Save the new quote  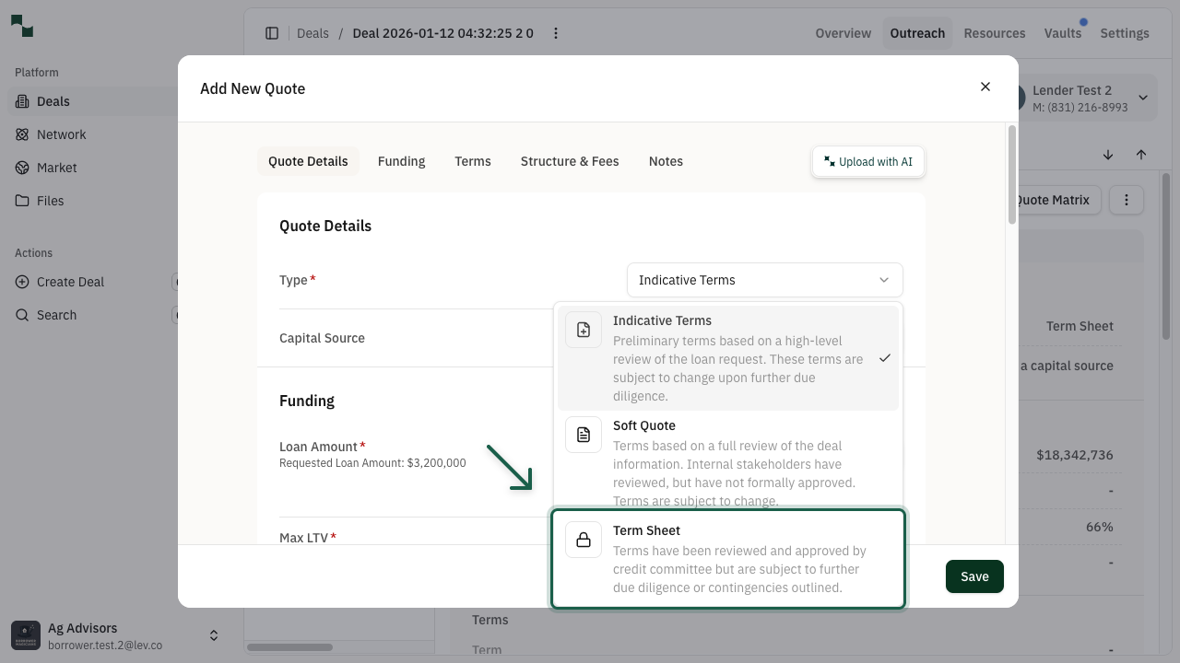974,576
